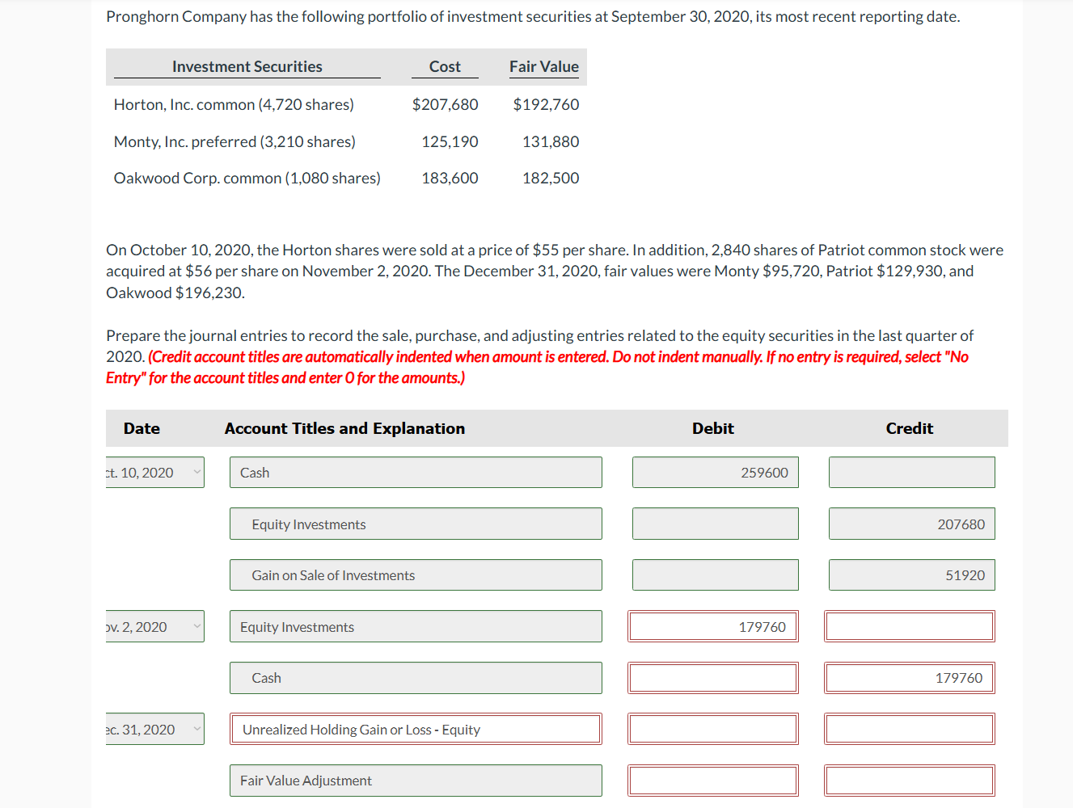The height and width of the screenshot is (808, 1073).
Task: Click the debit field containing 259600
Action: click(716, 473)
